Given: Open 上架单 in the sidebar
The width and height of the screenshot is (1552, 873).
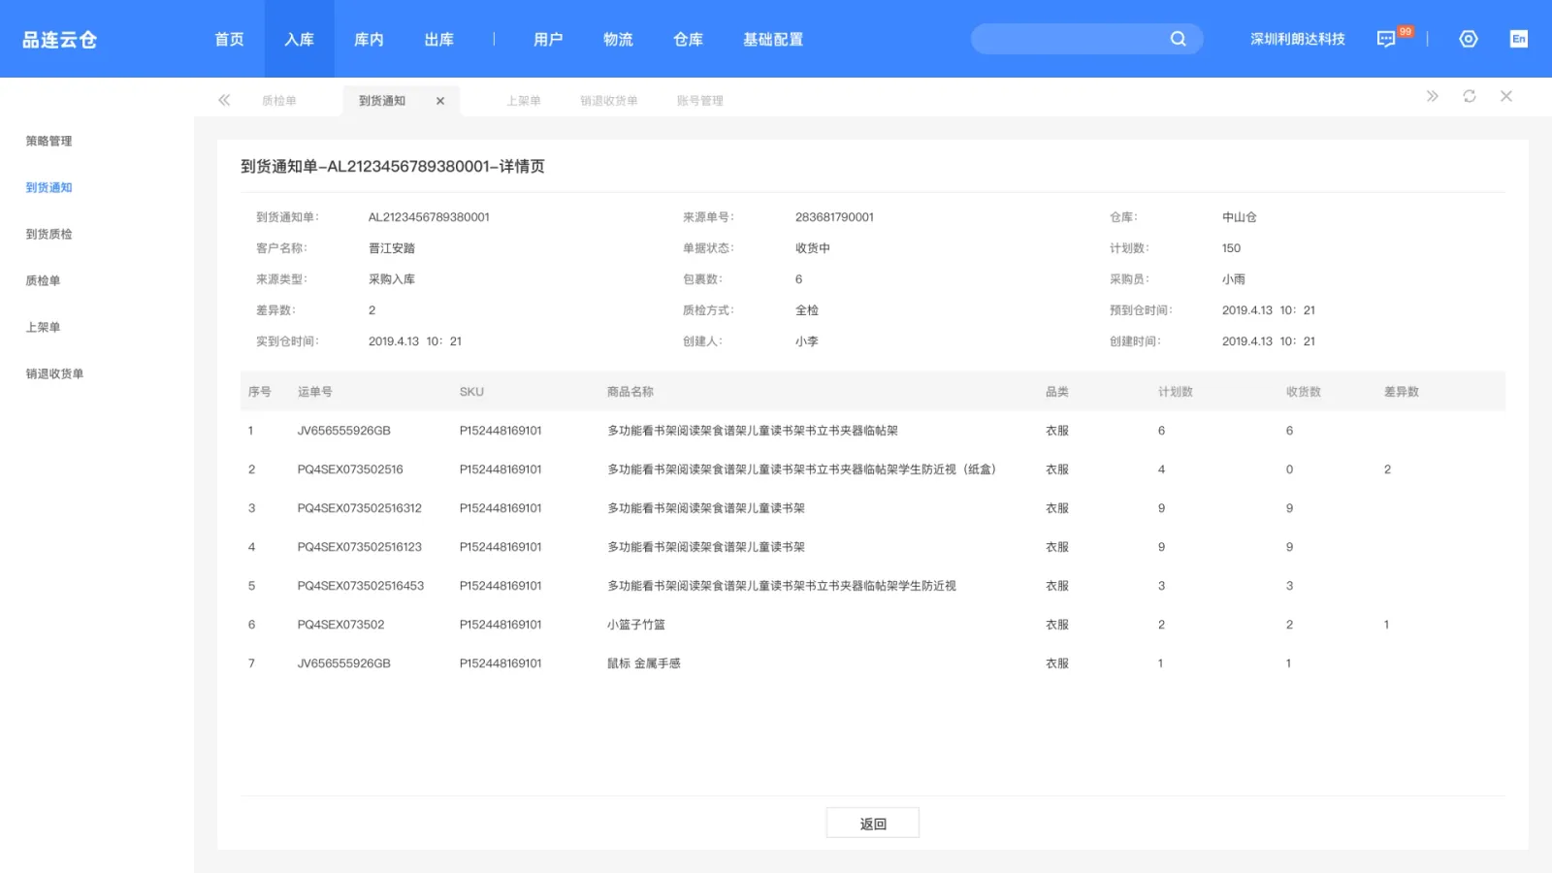Looking at the screenshot, I should click(43, 327).
